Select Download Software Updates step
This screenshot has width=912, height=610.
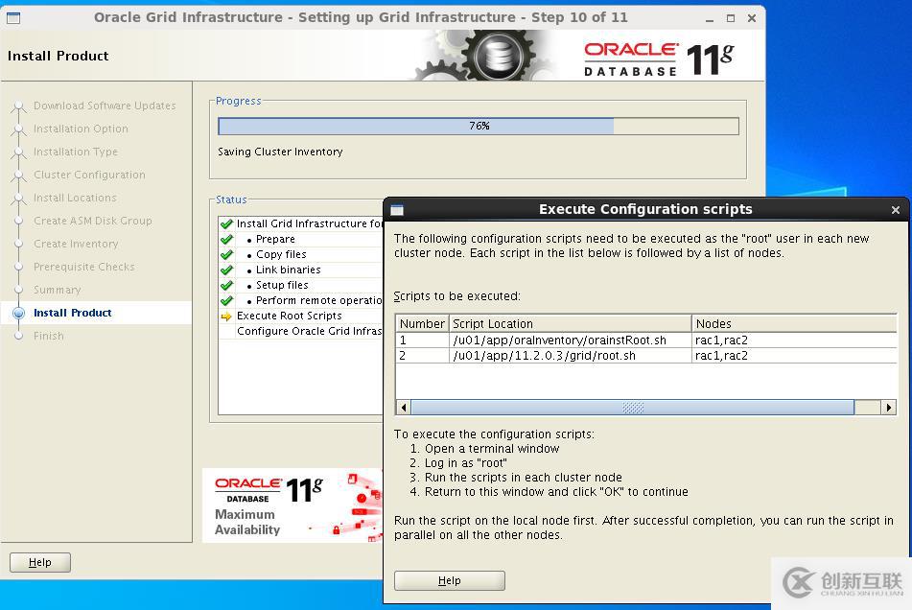pos(105,106)
